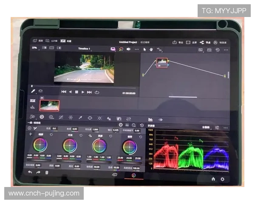Select node 01 in node graph
The image size is (255, 204).
162,63
